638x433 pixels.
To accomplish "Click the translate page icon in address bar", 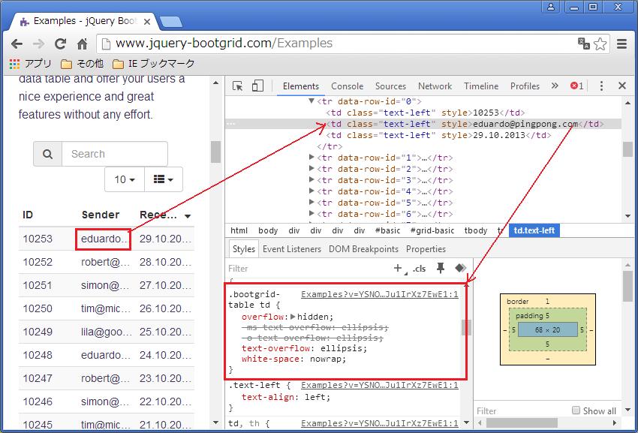I will [584, 43].
